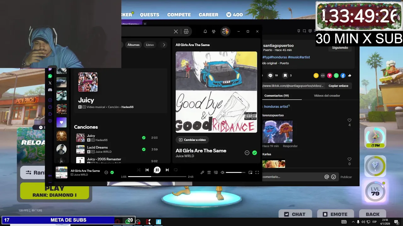Share TikTok via Facebook icon

[x=343, y=76]
